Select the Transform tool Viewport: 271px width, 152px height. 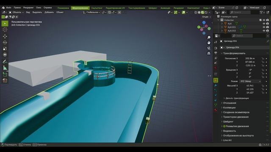5,54
